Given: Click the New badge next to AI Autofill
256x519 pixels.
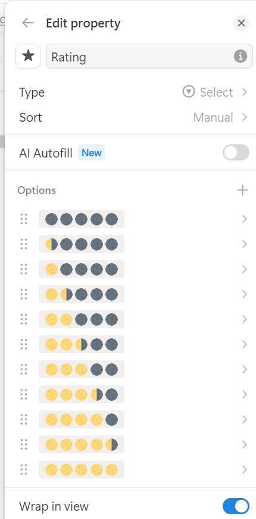Looking at the screenshot, I should click(92, 153).
